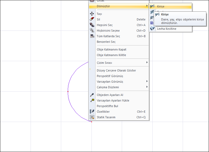Choose Objeden Ayarları Al

119,95
